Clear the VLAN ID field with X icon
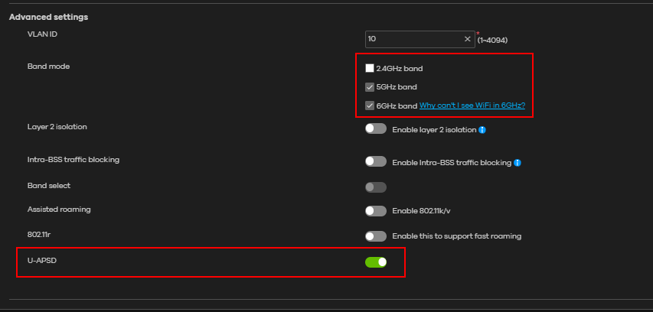Image resolution: width=653 pixels, height=312 pixels. [467, 39]
